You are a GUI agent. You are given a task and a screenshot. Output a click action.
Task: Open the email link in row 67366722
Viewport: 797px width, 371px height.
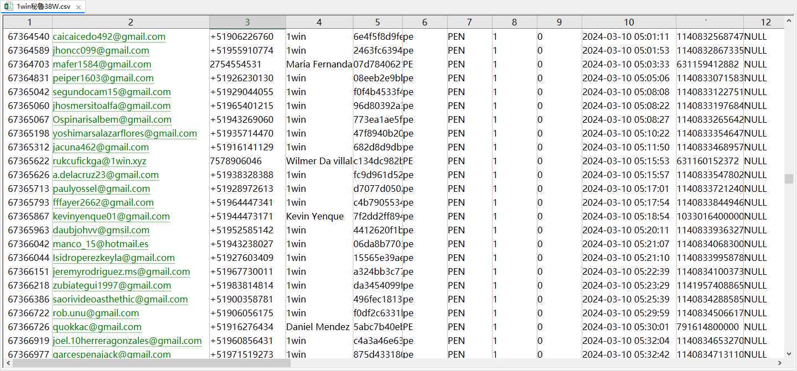tap(96, 313)
